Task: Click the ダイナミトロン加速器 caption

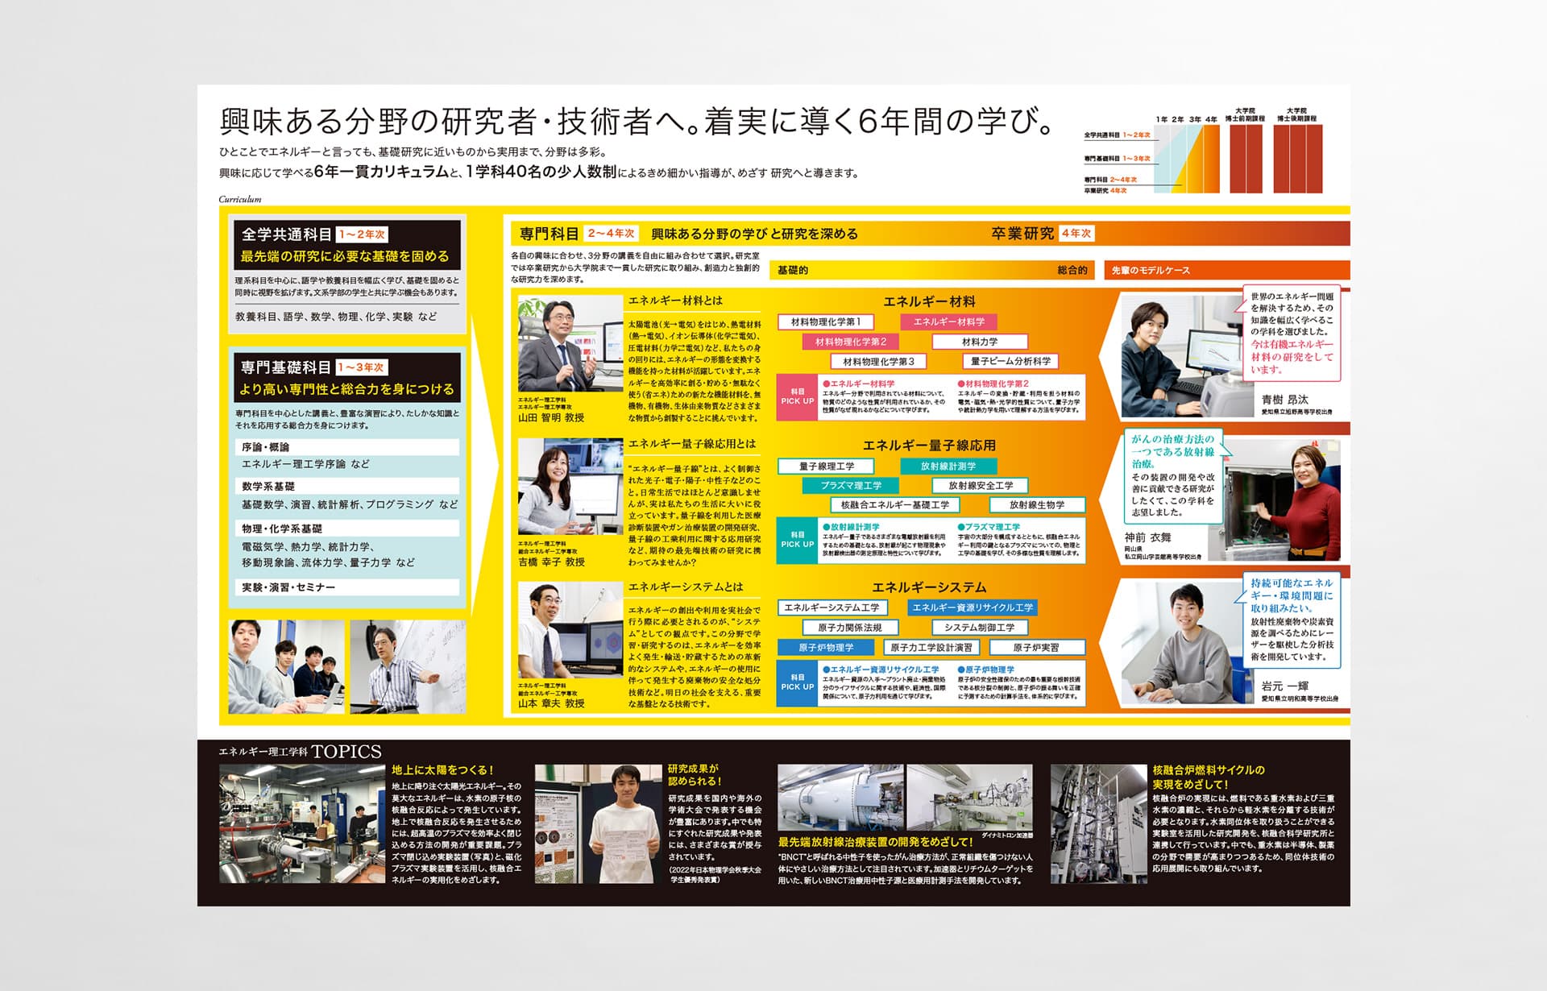Action: pos(1006,836)
